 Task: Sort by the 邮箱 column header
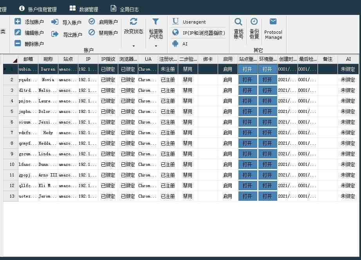click(x=28, y=59)
